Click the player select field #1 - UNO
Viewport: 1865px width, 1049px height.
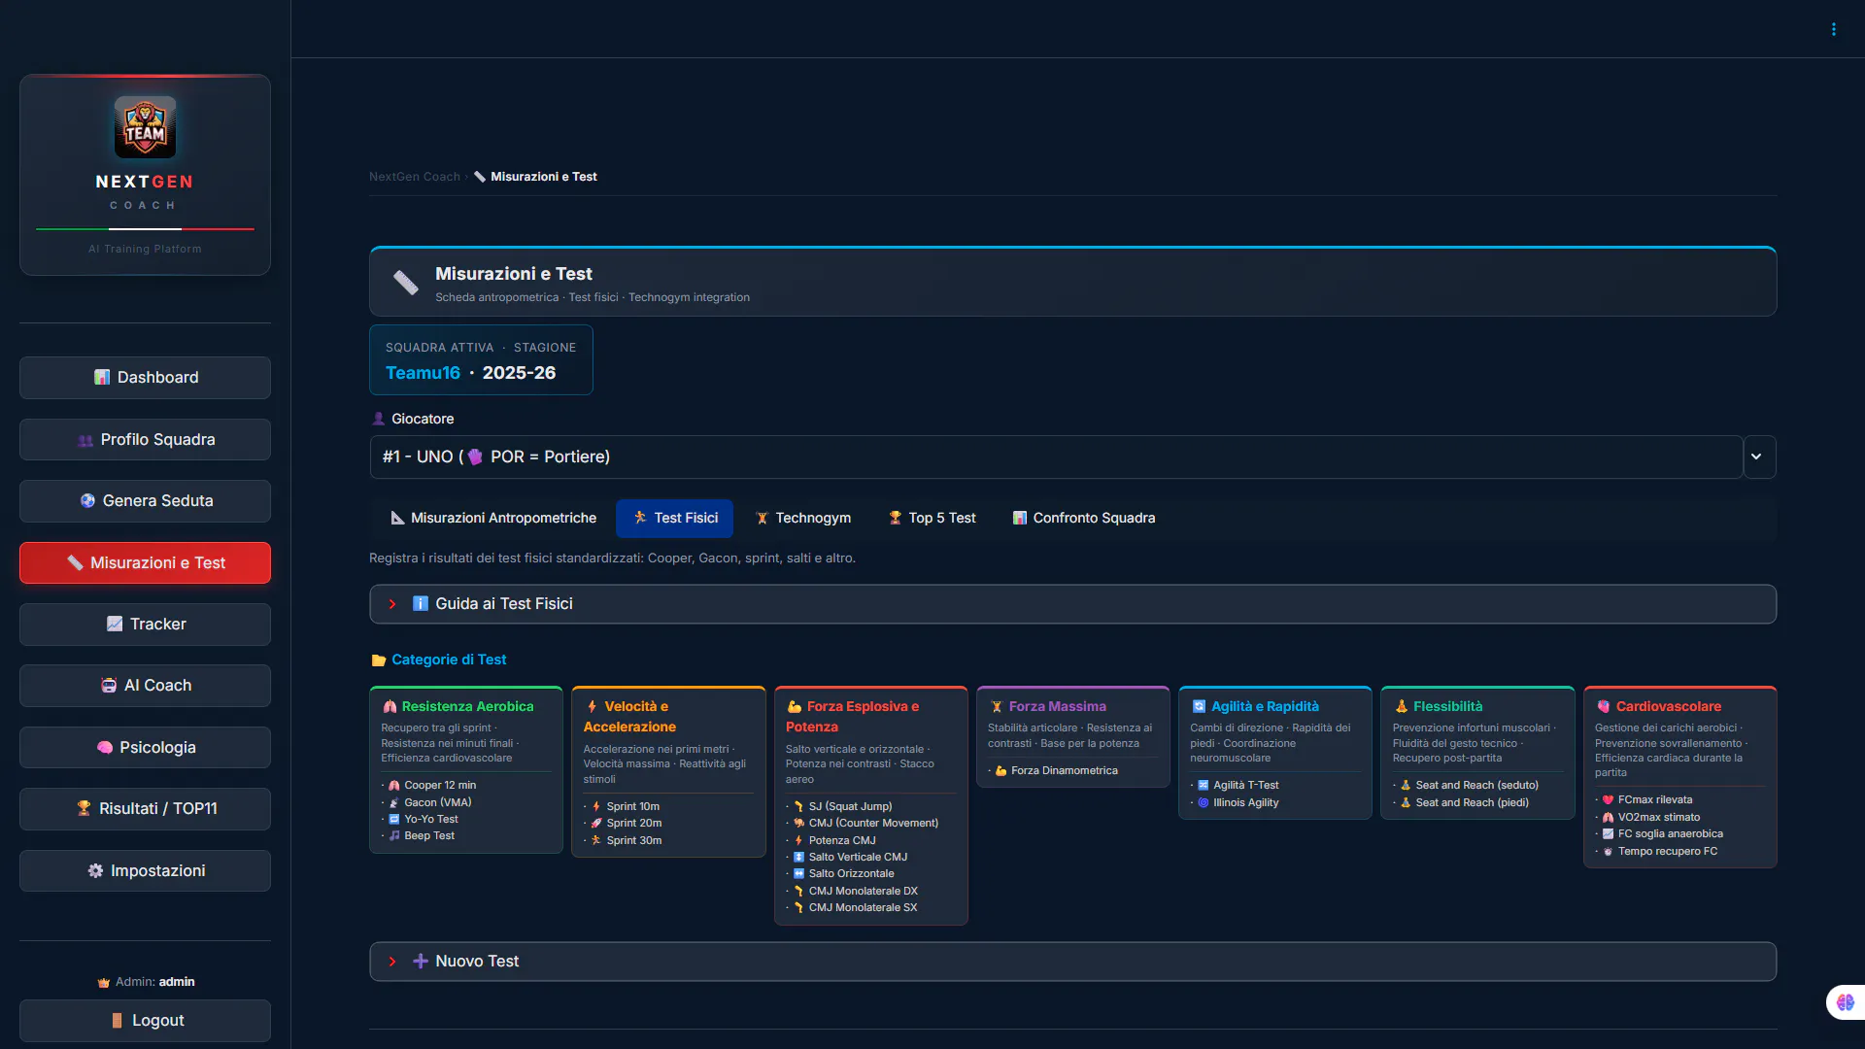coord(1056,457)
